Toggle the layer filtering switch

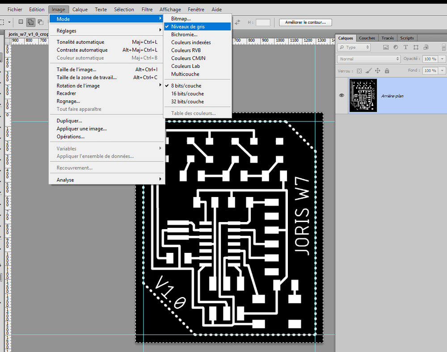[x=444, y=47]
